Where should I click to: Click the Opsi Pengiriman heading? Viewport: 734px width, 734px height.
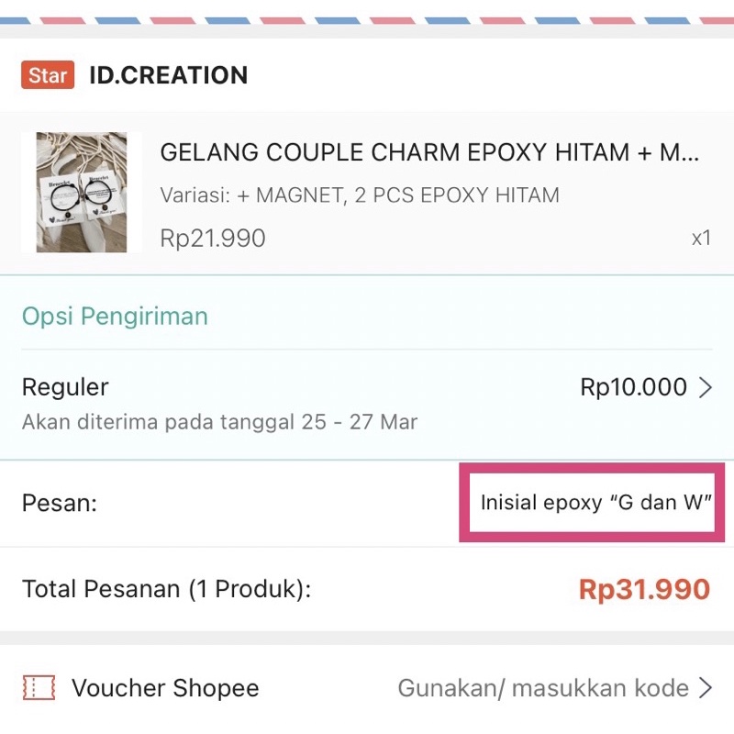point(115,317)
